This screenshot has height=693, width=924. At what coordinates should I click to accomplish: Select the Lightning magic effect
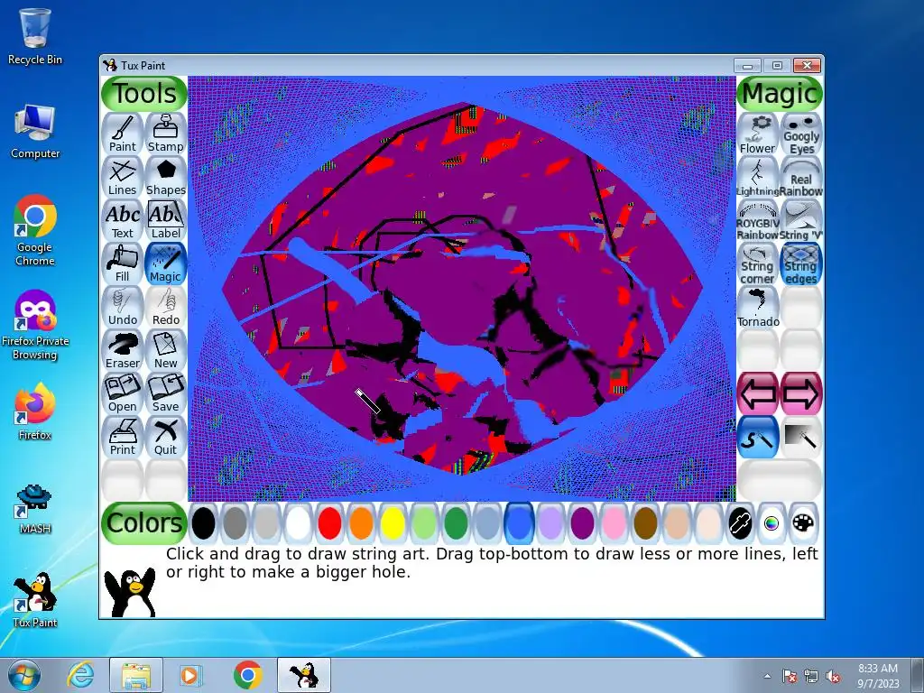(758, 177)
